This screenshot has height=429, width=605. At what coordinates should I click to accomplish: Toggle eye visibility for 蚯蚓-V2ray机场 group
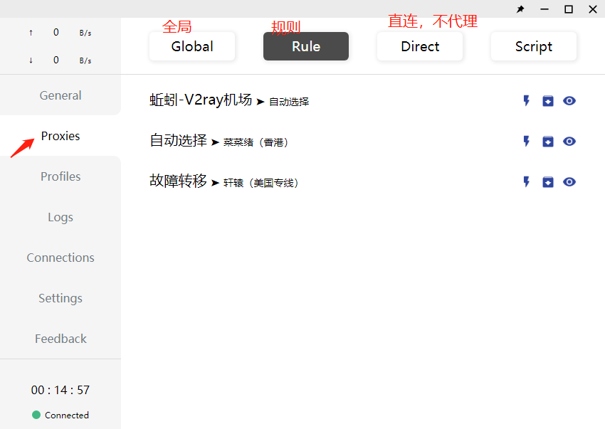pyautogui.click(x=569, y=101)
